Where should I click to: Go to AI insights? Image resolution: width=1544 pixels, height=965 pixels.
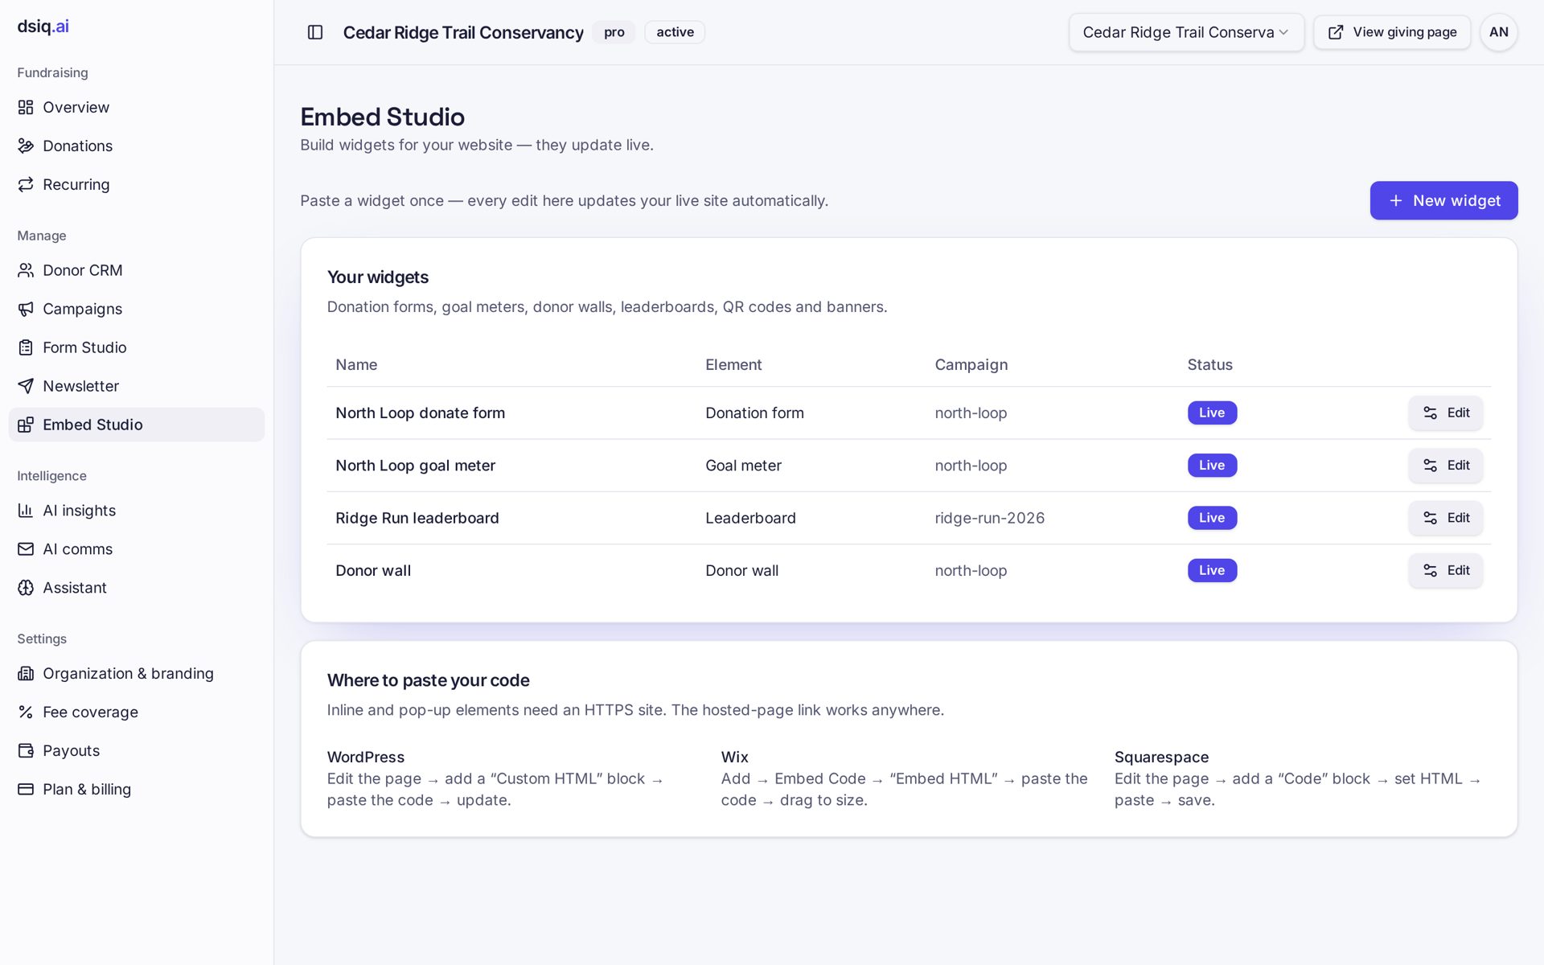137,511
